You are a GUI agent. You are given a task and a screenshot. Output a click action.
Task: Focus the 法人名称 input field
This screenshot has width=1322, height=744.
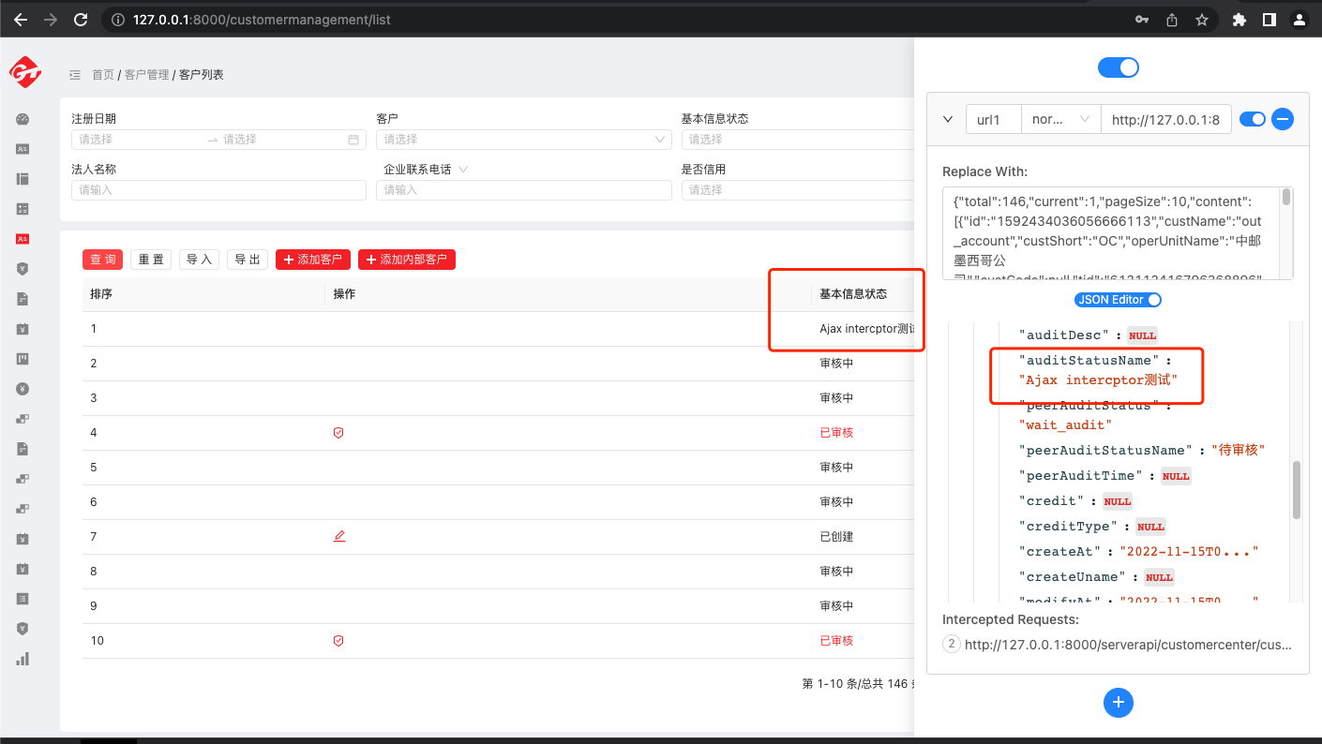click(x=218, y=190)
